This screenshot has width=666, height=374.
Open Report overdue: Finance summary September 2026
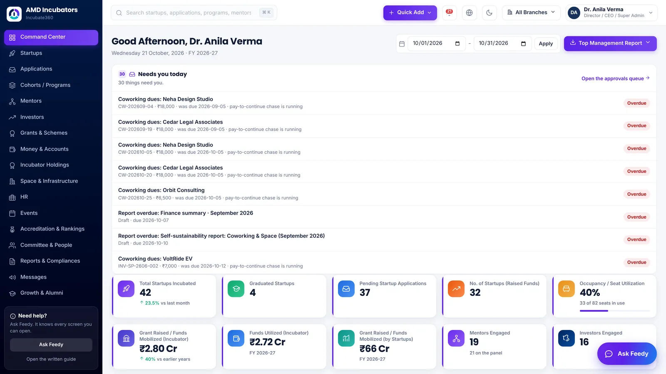(x=384, y=217)
